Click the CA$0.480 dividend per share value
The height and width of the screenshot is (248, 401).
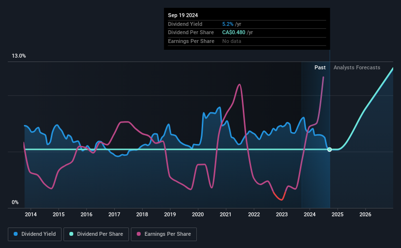point(233,33)
